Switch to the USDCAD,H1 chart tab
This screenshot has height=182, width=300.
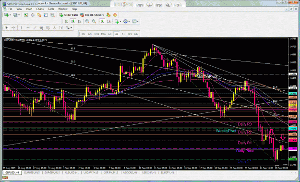point(130,172)
